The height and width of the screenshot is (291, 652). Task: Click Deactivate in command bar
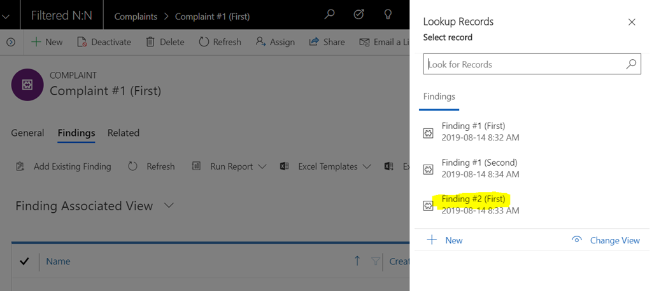104,42
